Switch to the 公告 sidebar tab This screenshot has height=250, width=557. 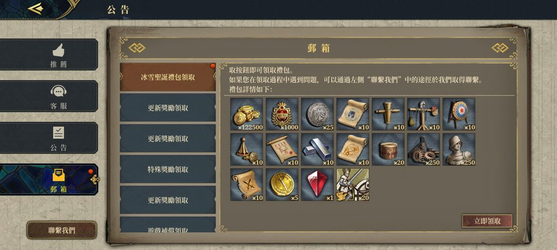pos(48,138)
